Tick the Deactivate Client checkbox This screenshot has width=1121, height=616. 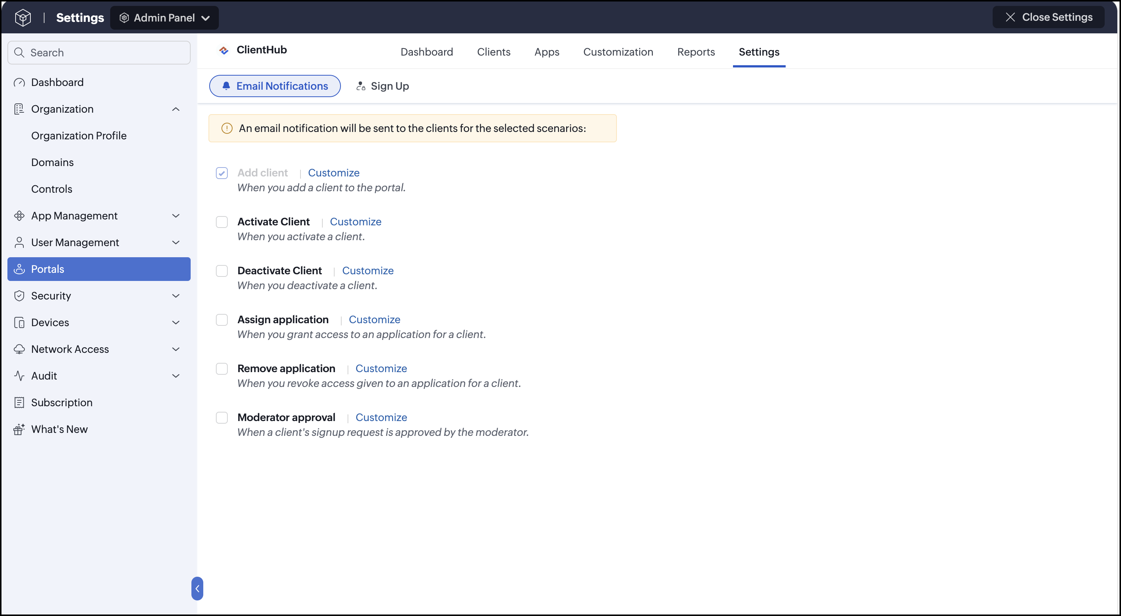pyautogui.click(x=222, y=271)
